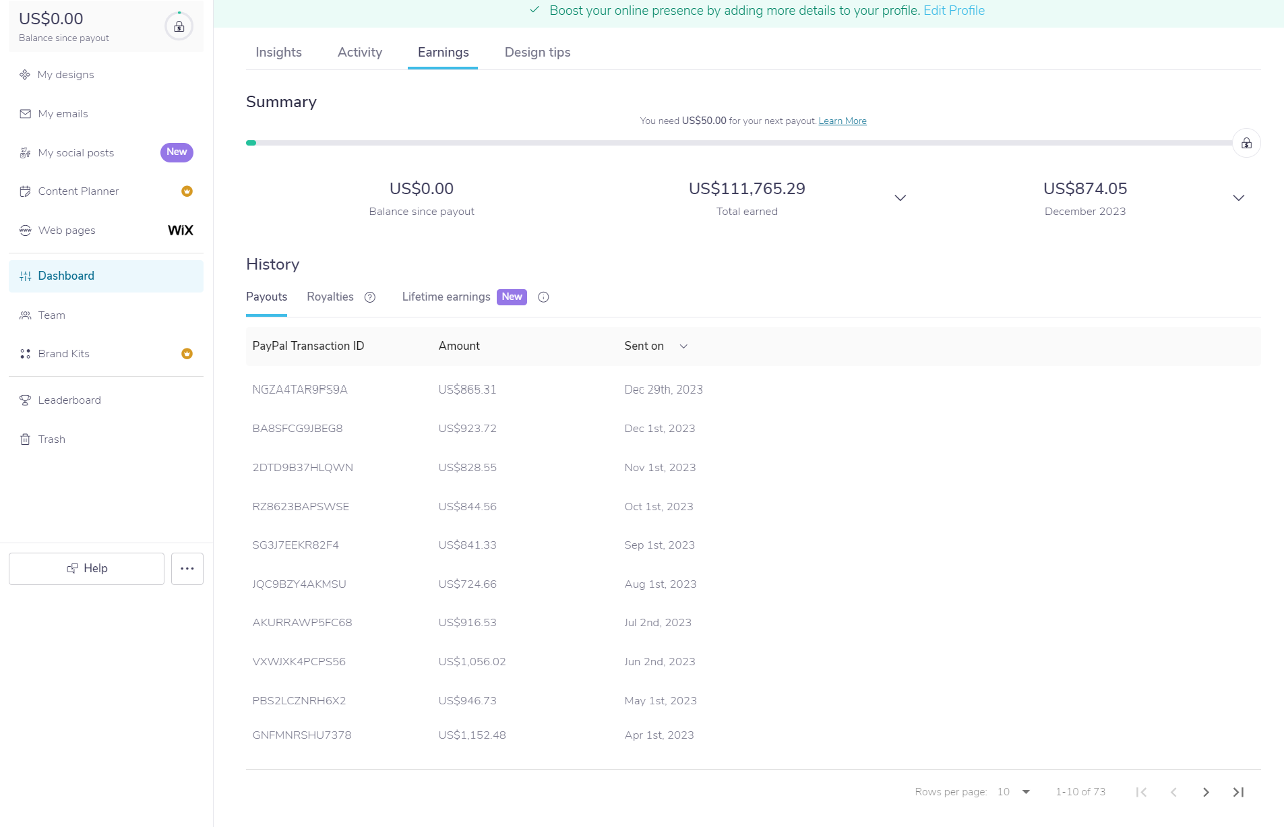1284x827 pixels.
Task: Click the Learn More payout link
Action: point(843,121)
